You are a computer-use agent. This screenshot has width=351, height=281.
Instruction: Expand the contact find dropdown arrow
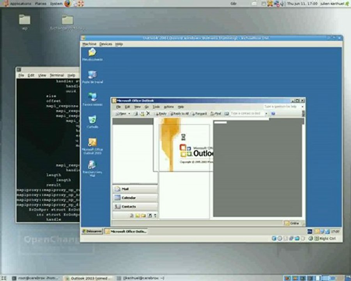(266, 114)
